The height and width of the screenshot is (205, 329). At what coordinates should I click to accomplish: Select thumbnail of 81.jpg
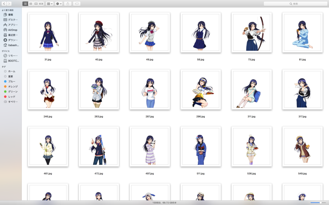(302, 32)
